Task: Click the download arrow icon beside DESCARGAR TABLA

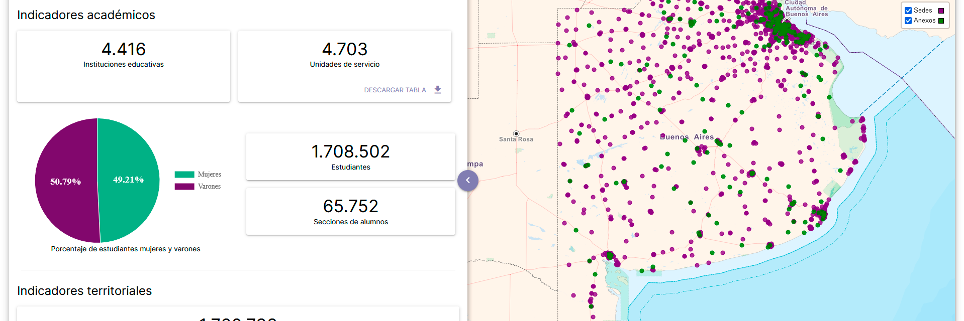Action: click(437, 90)
